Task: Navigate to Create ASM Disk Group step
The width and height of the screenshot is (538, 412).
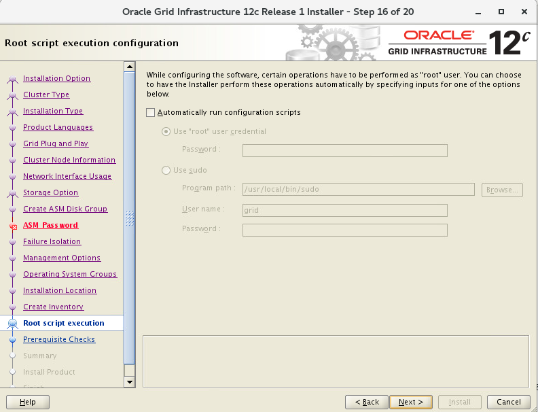Action: tap(65, 209)
